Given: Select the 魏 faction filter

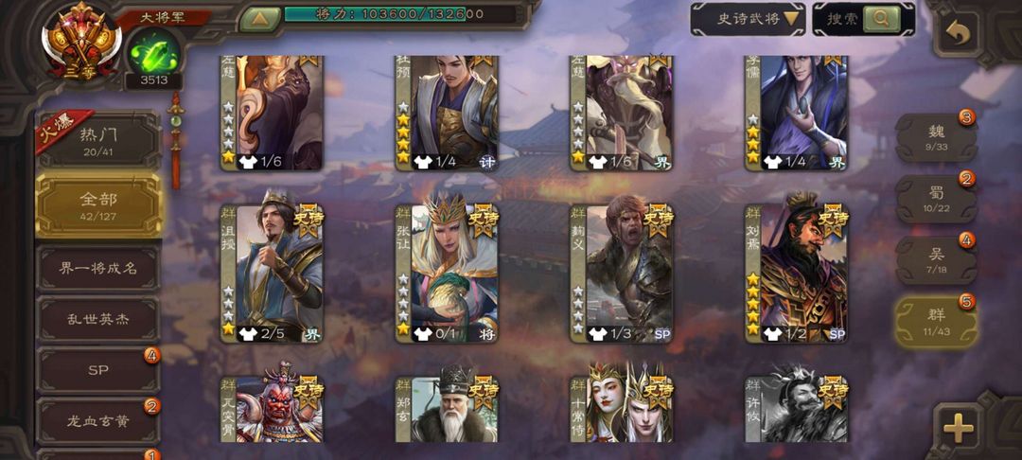Looking at the screenshot, I should pyautogui.click(x=936, y=137).
